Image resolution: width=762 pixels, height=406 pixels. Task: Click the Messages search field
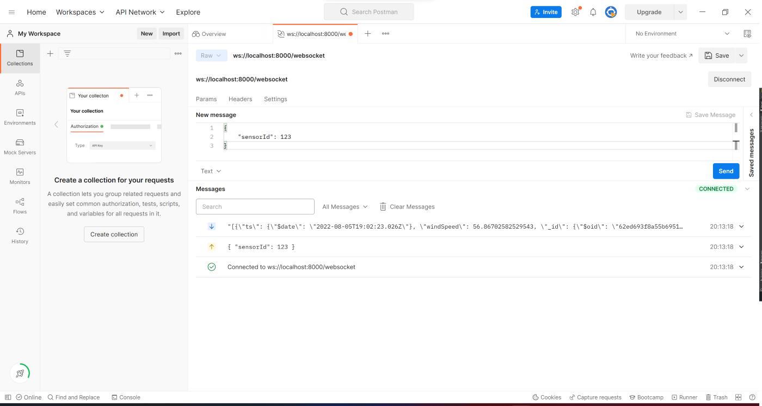click(255, 206)
